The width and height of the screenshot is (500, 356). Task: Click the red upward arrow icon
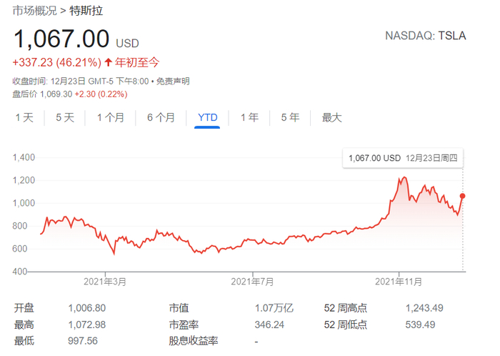click(108, 62)
